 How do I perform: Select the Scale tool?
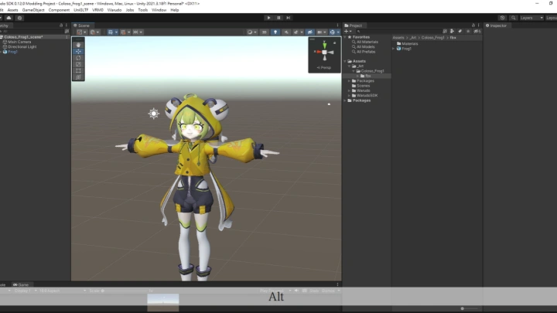(x=78, y=64)
